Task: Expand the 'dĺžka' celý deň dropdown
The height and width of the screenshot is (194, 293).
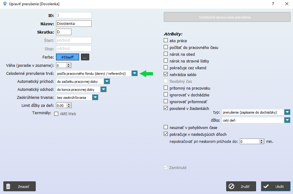Action: 287,120
